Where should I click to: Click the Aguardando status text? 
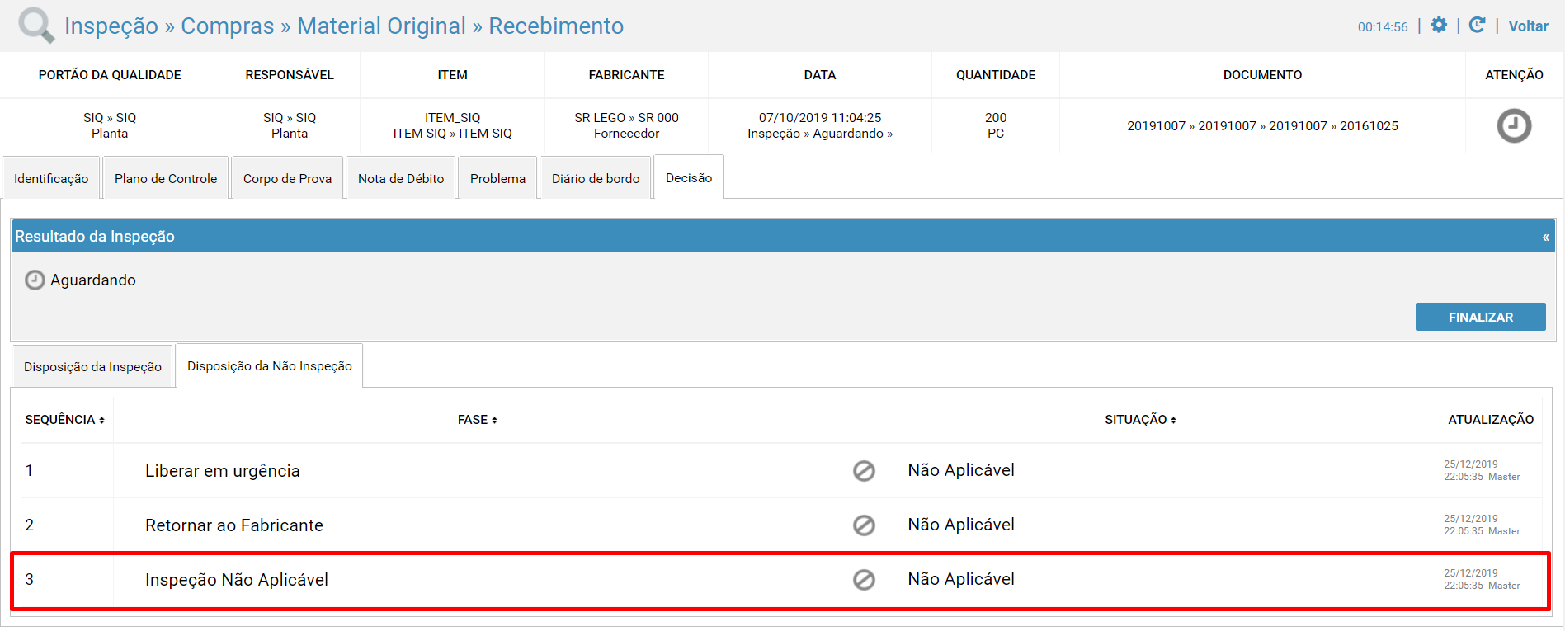pyautogui.click(x=93, y=280)
